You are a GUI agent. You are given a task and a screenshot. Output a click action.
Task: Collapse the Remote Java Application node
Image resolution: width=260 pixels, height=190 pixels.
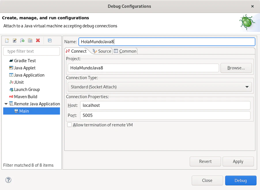(6, 104)
